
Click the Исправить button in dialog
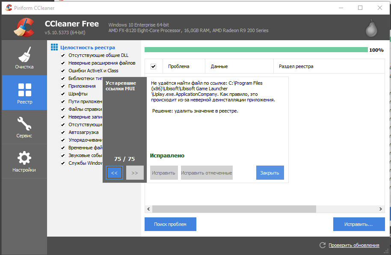pyautogui.click(x=164, y=173)
